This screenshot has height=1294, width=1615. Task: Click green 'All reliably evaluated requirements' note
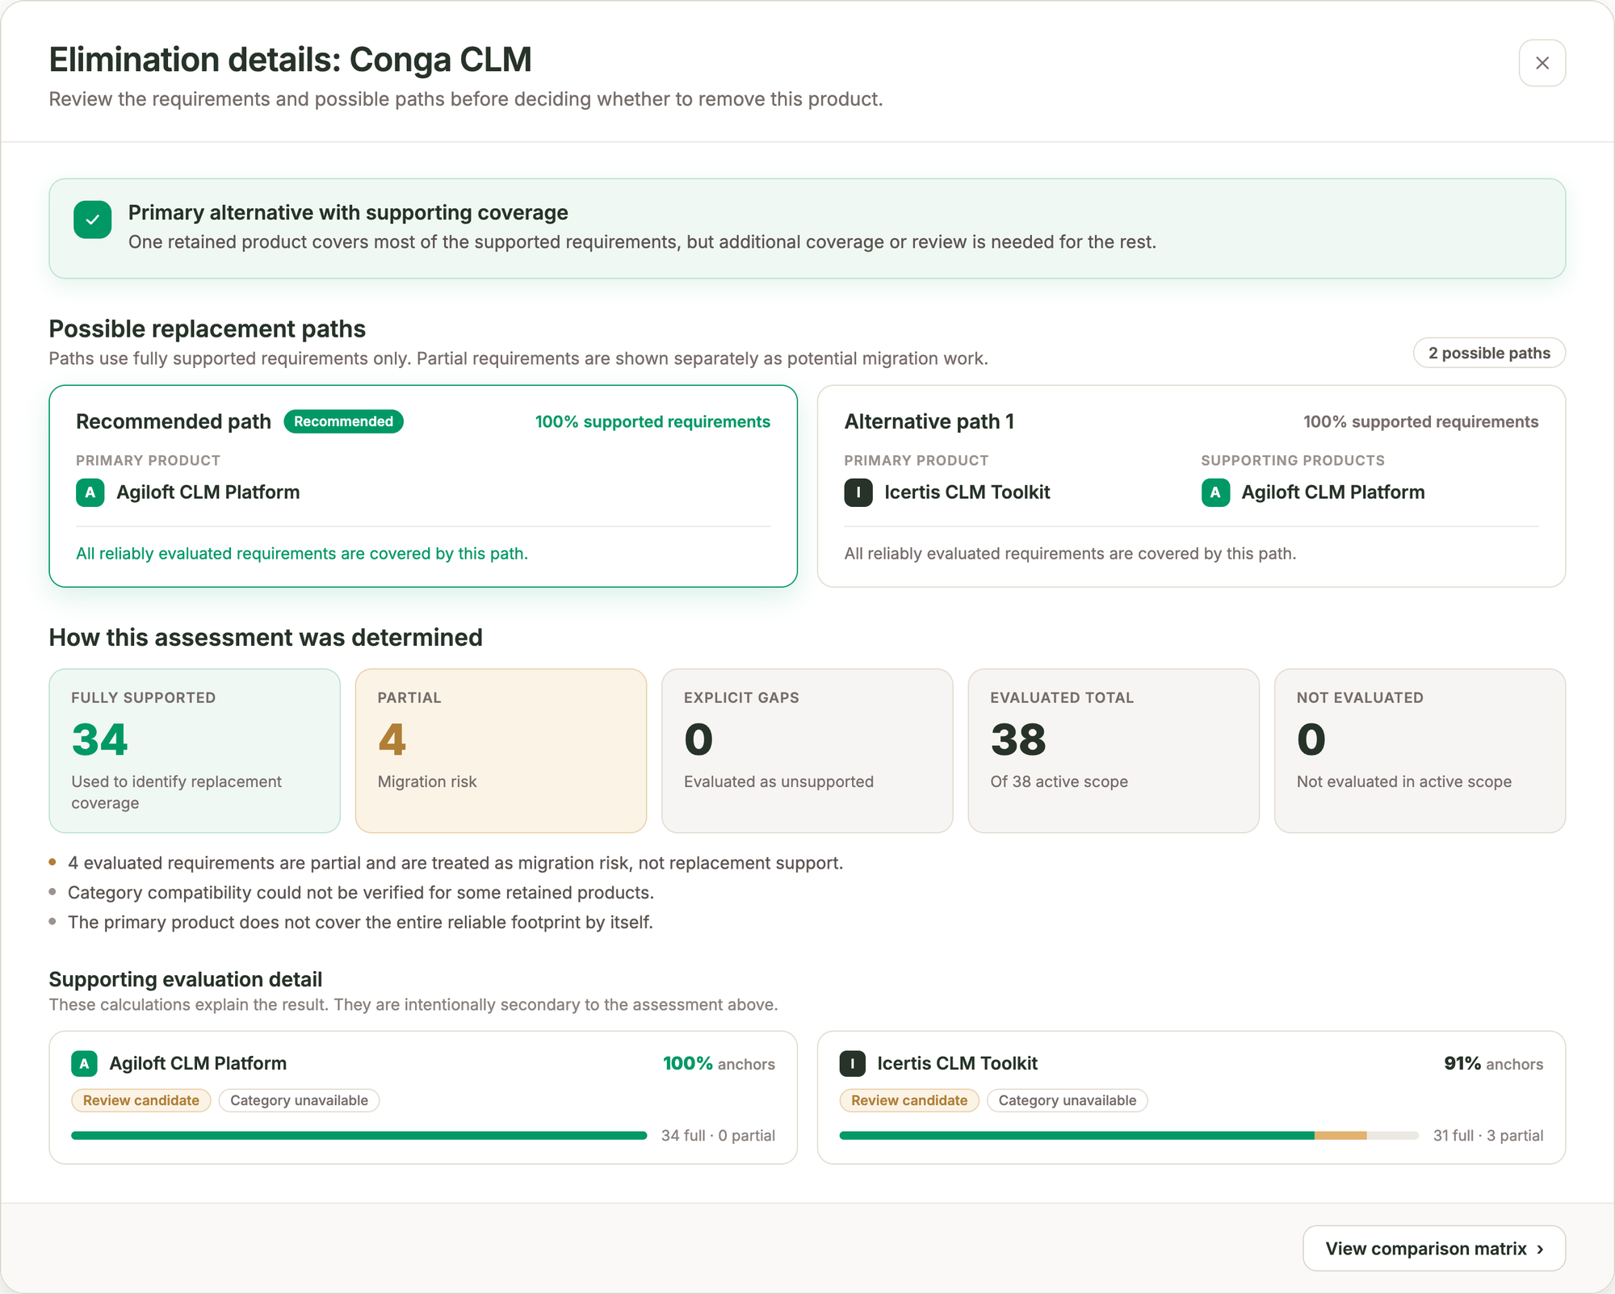point(302,554)
